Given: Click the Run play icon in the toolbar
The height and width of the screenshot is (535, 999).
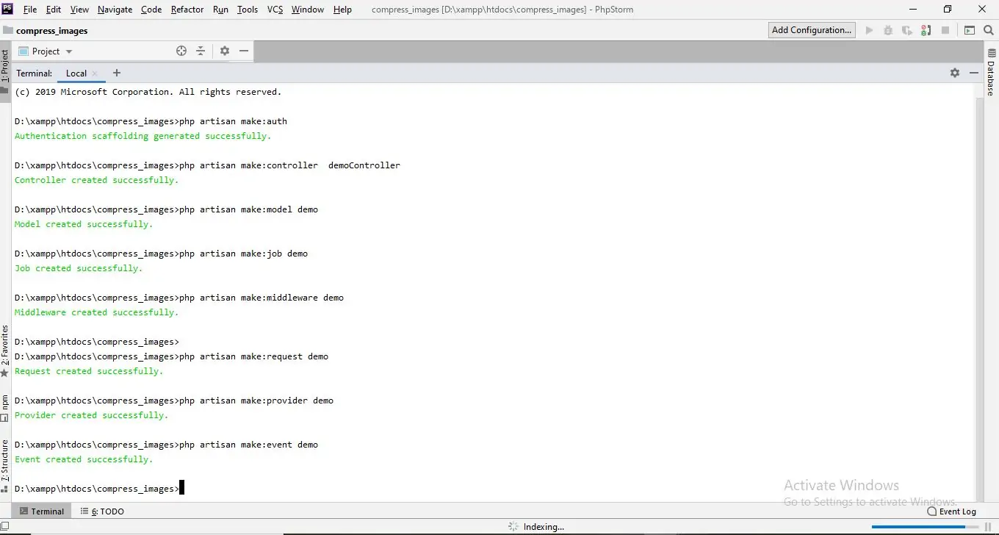Looking at the screenshot, I should point(869,30).
